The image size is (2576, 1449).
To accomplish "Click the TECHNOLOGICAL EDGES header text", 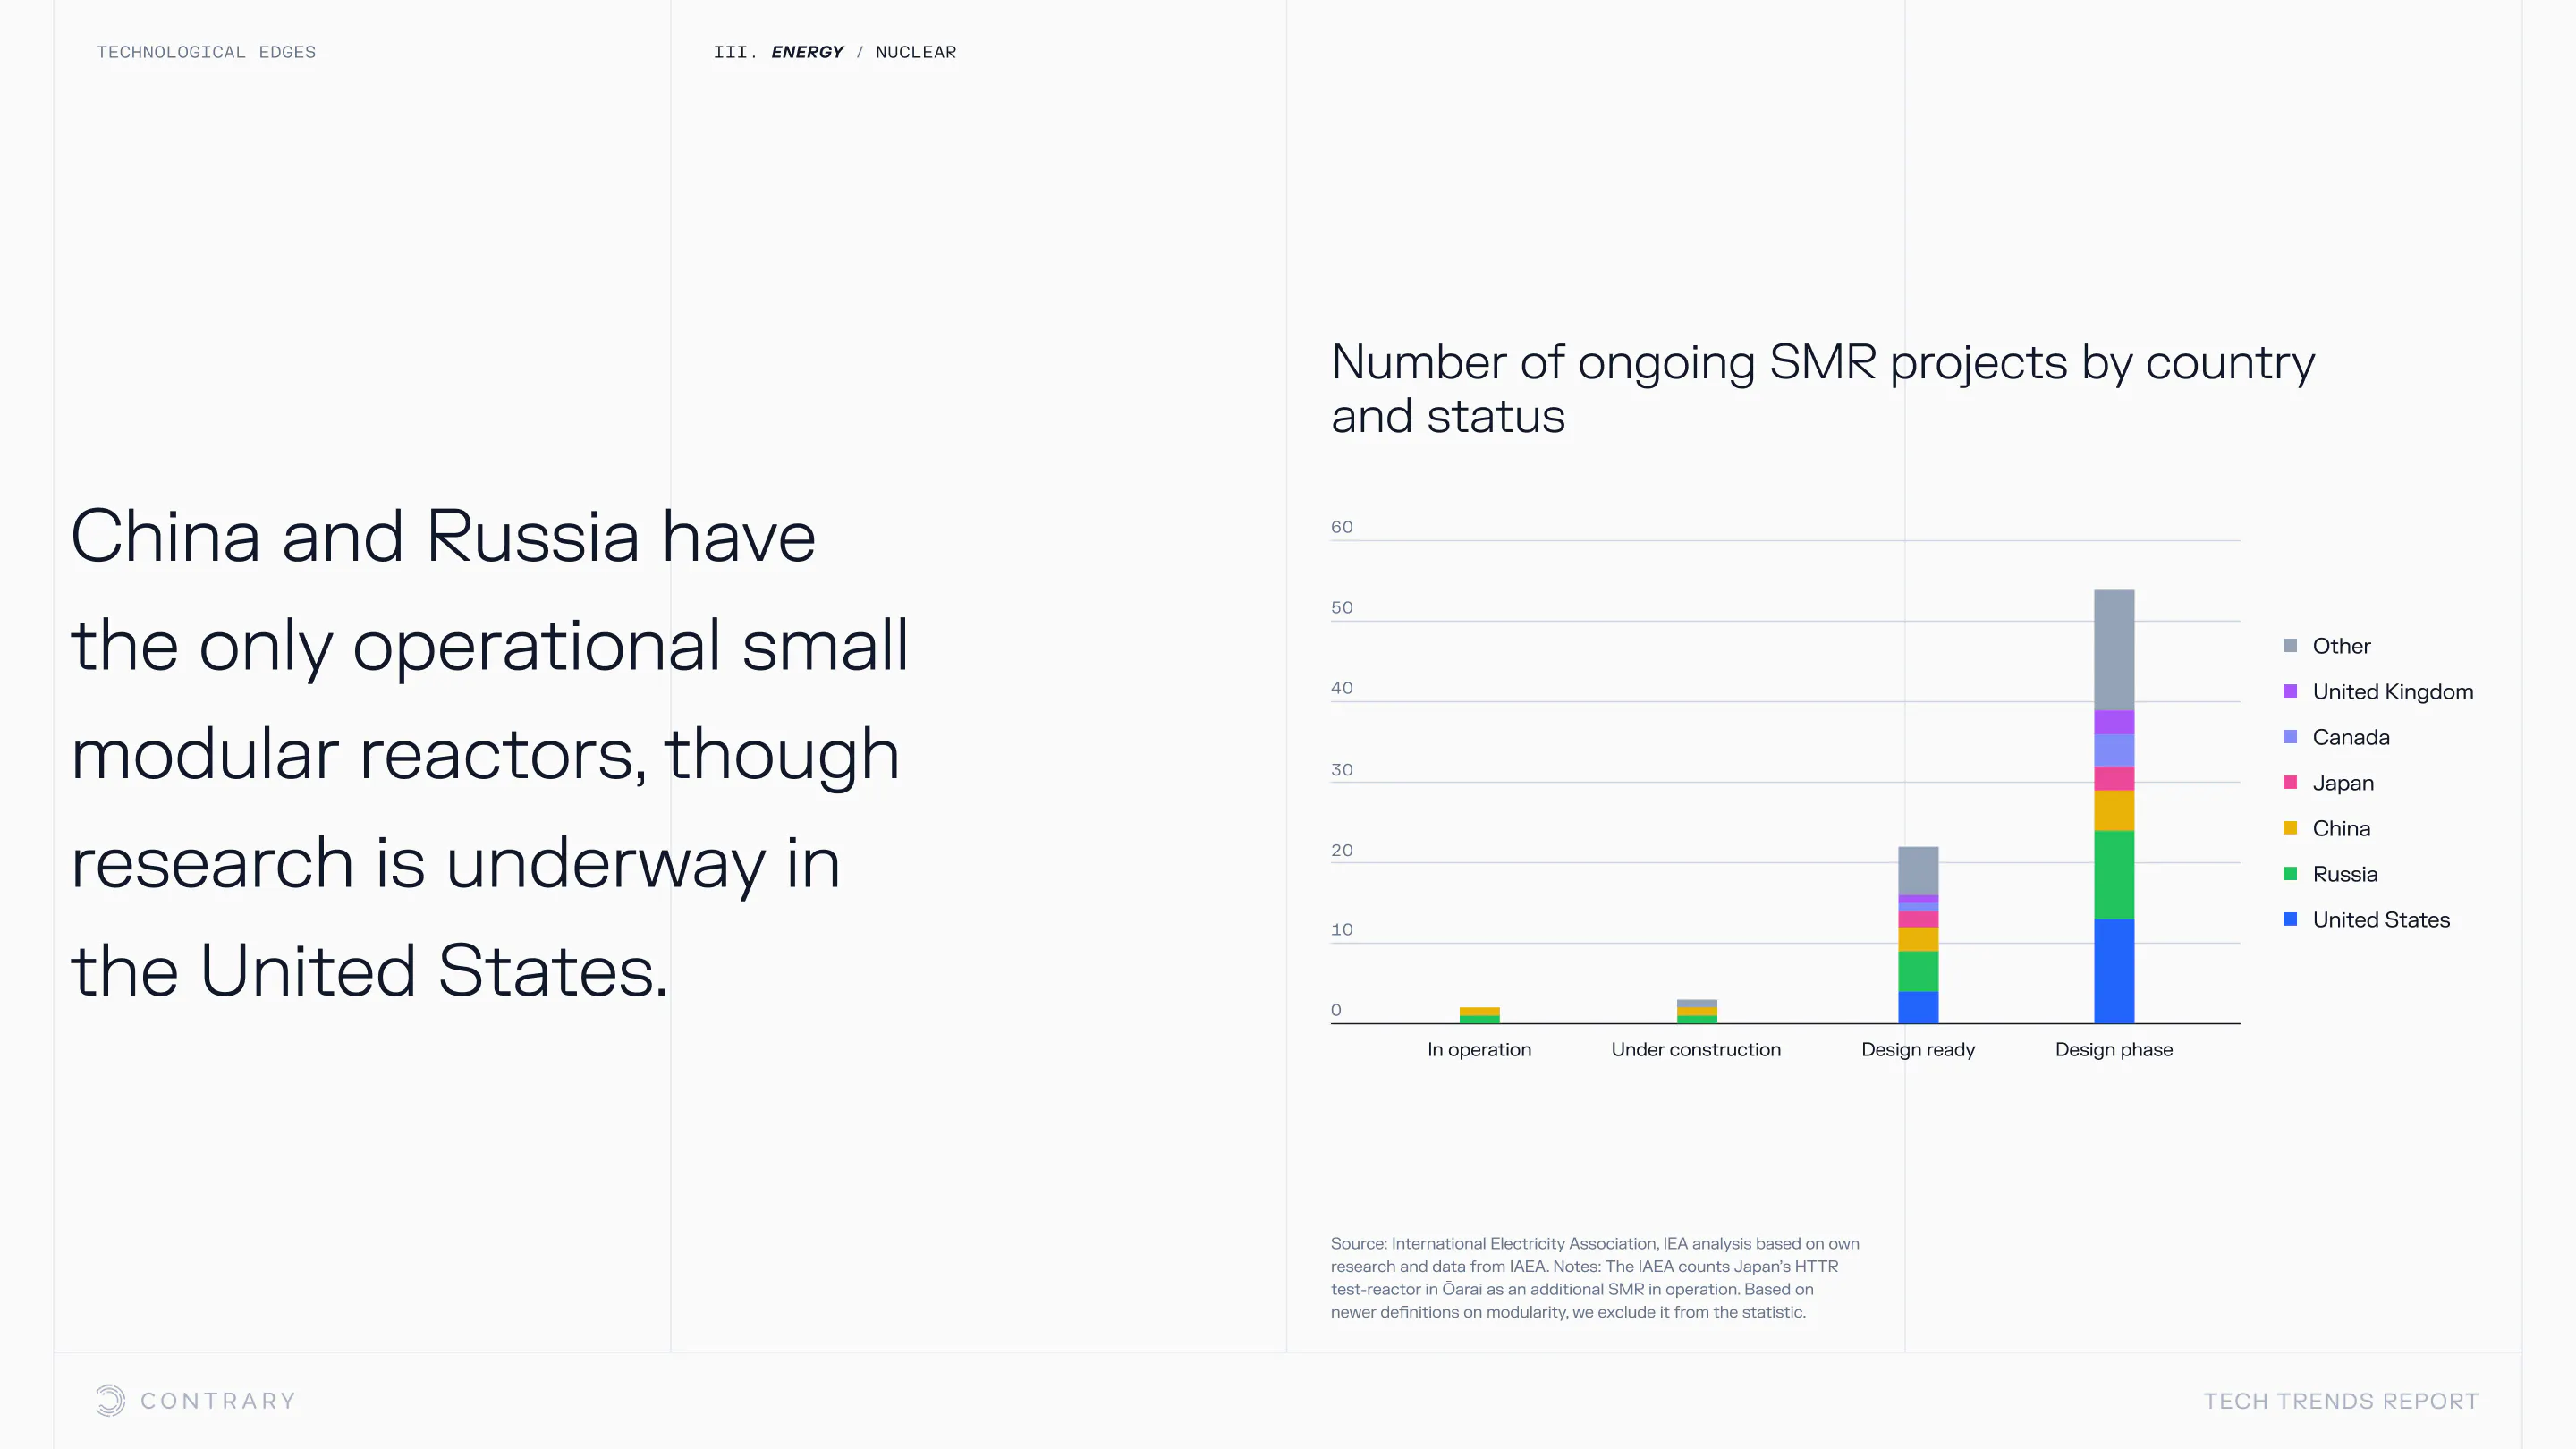I will click(x=206, y=52).
